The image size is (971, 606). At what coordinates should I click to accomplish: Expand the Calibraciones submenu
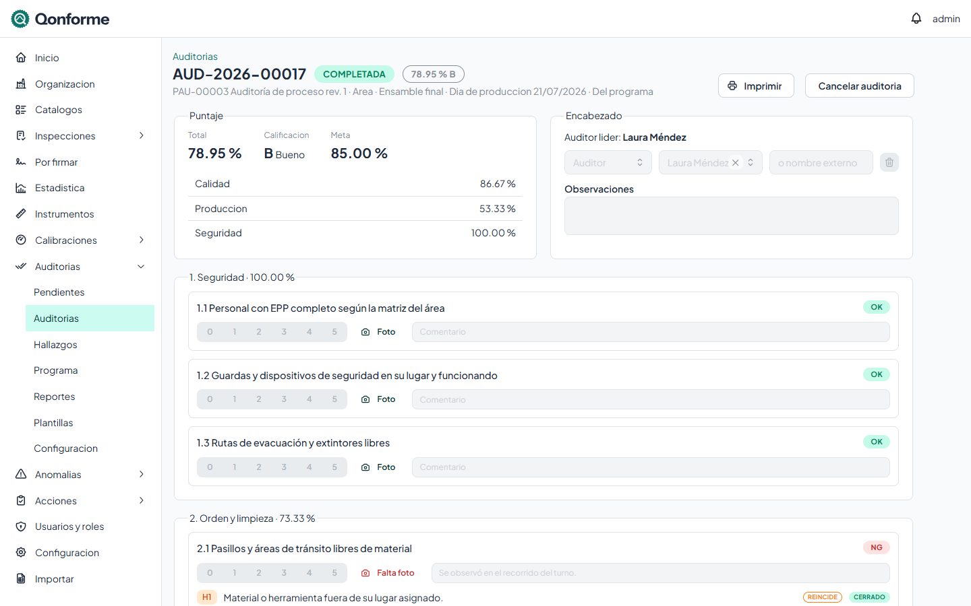[142, 240]
